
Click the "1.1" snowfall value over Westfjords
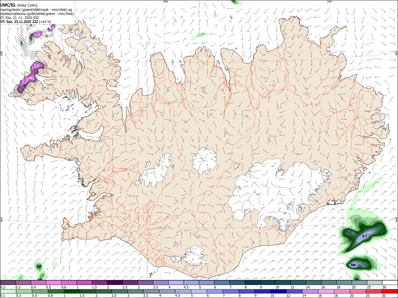point(36,65)
